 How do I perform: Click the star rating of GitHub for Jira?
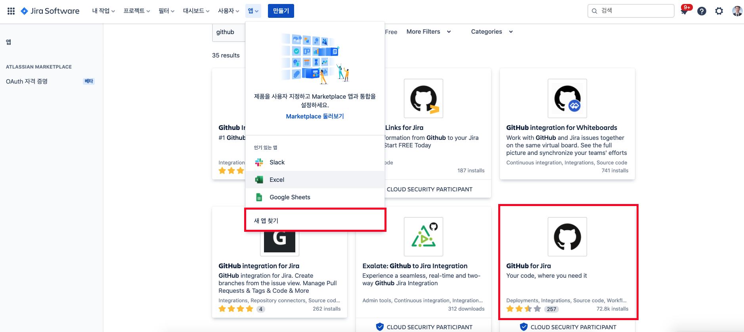(524, 309)
